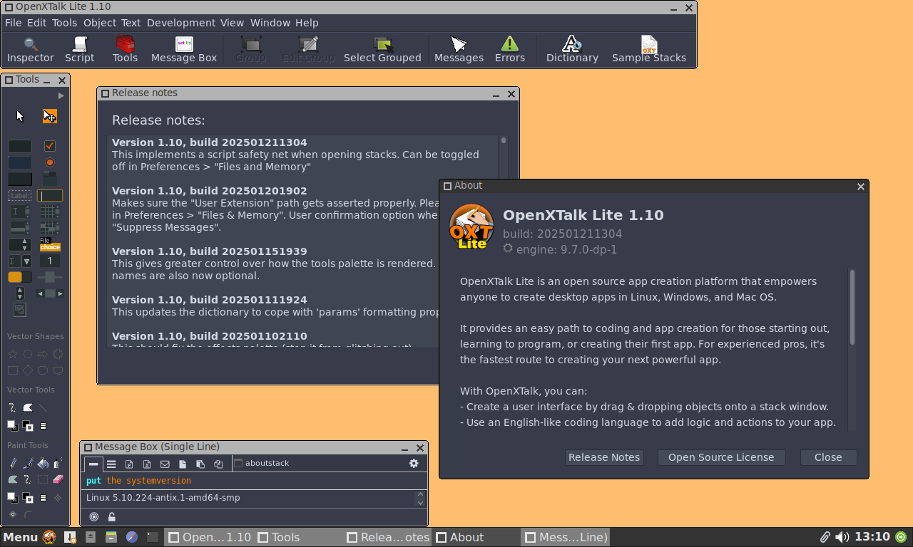The image size is (913, 547).
Task: Select the horizontal scrollbar control in Tools
Action: tap(50, 293)
